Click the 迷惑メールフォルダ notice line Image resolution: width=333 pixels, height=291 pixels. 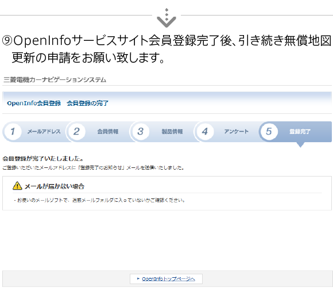[x=99, y=200]
